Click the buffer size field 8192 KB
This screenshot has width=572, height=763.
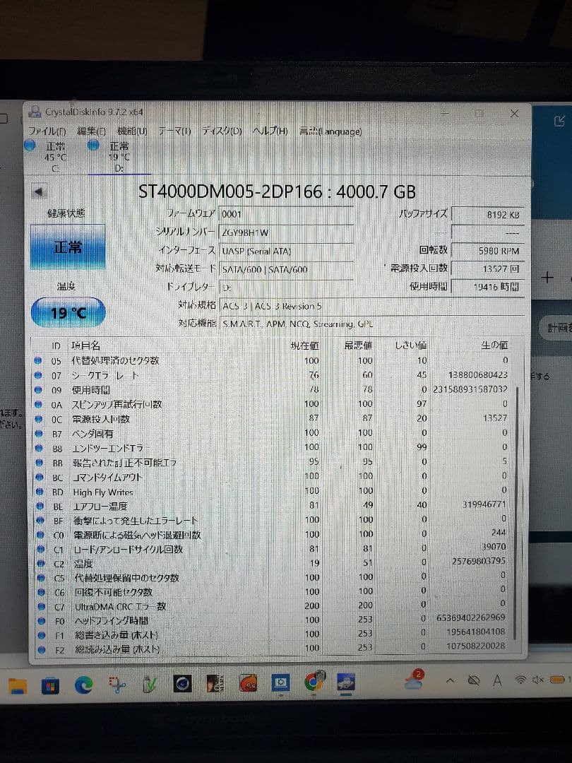488,215
